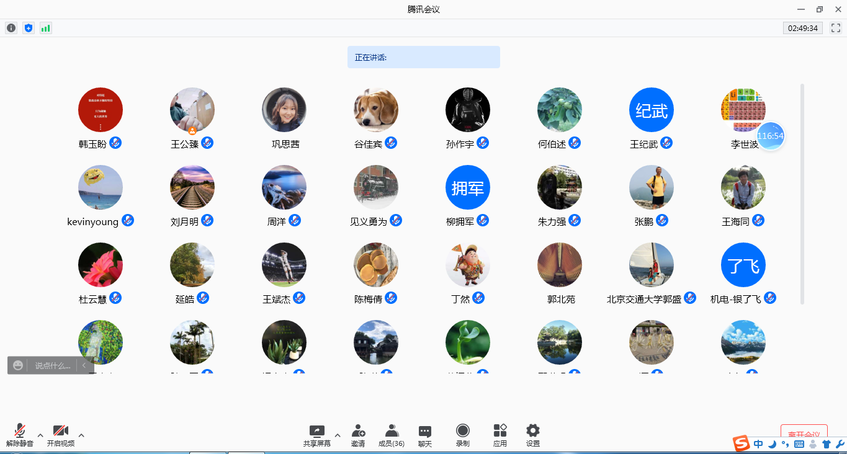Click Share Screen (共享屏幕)
Image resolution: width=847 pixels, height=454 pixels.
pos(316,435)
